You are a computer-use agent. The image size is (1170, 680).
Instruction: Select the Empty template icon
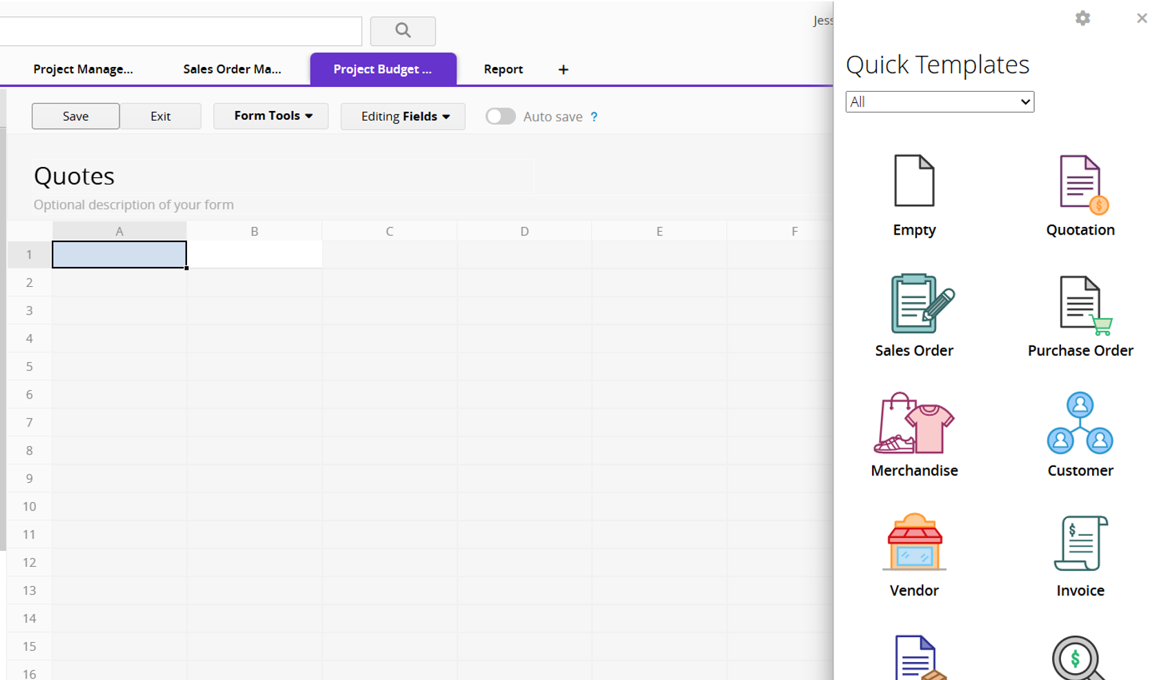tap(914, 181)
